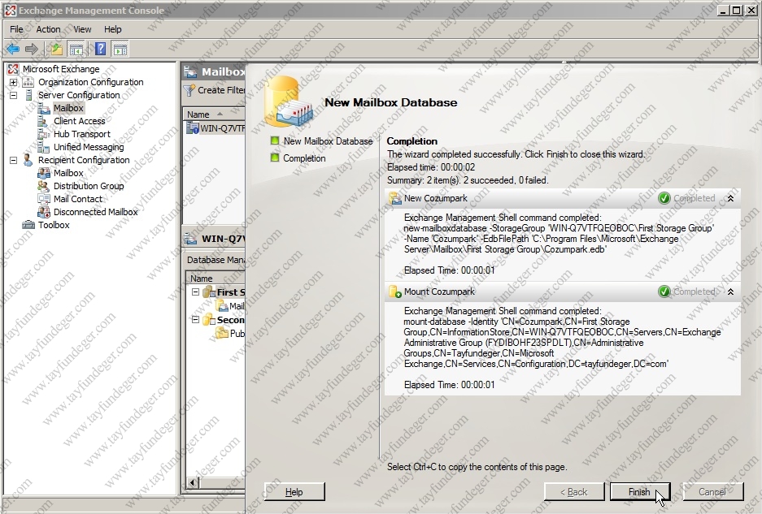Click the Organization Configuration node icon
The width and height of the screenshot is (762, 514).
coord(28,82)
